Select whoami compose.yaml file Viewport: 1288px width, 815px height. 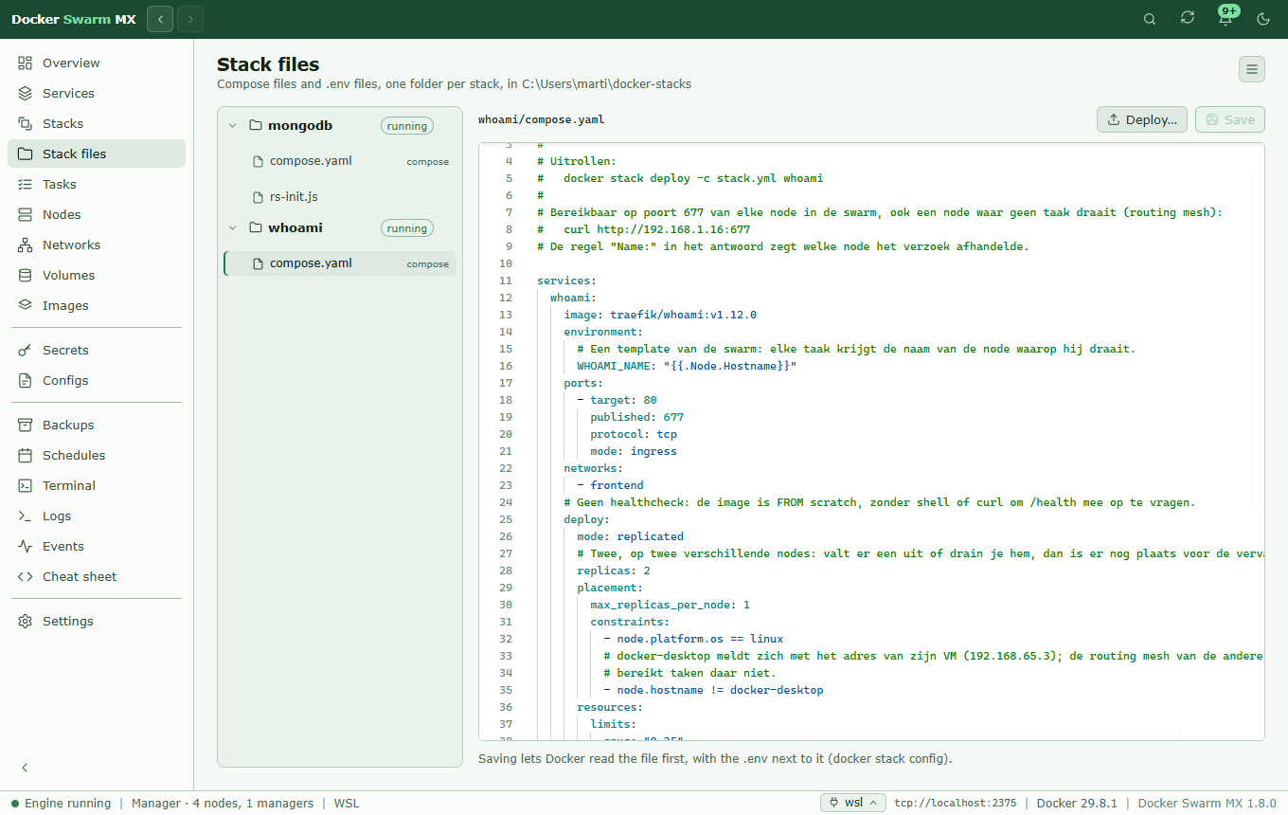340,263
